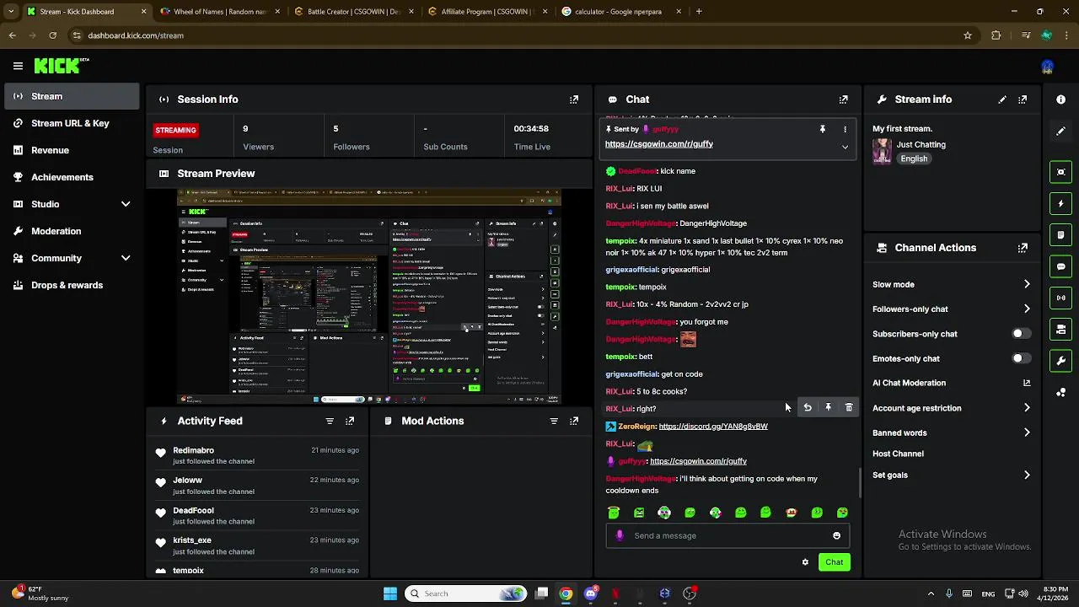Open the Windows Start menu
Screen dimensions: 1079x607
pos(390,594)
